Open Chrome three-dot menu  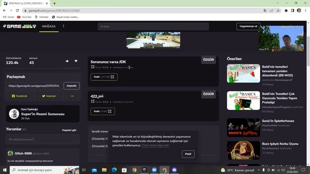click(306, 11)
